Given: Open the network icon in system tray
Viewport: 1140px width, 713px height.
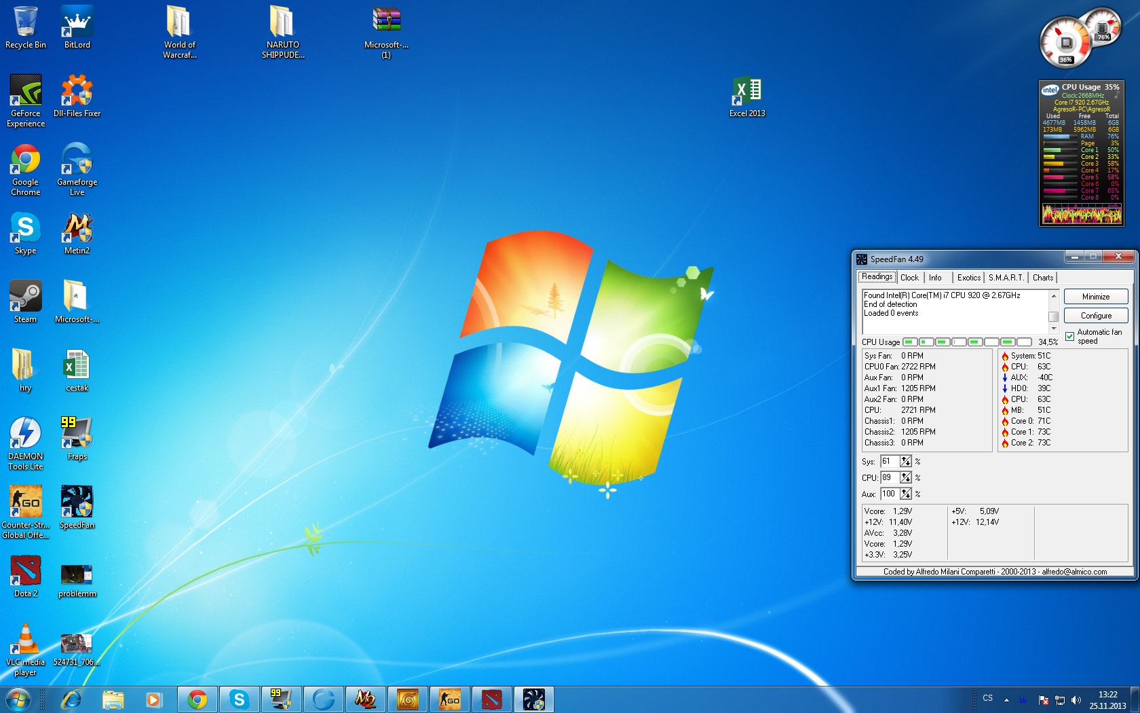Looking at the screenshot, I should (1060, 700).
